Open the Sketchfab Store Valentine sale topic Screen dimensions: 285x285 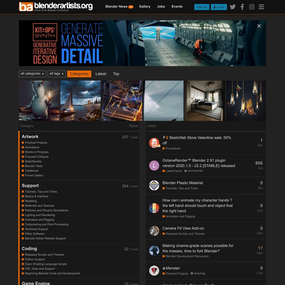(200, 140)
